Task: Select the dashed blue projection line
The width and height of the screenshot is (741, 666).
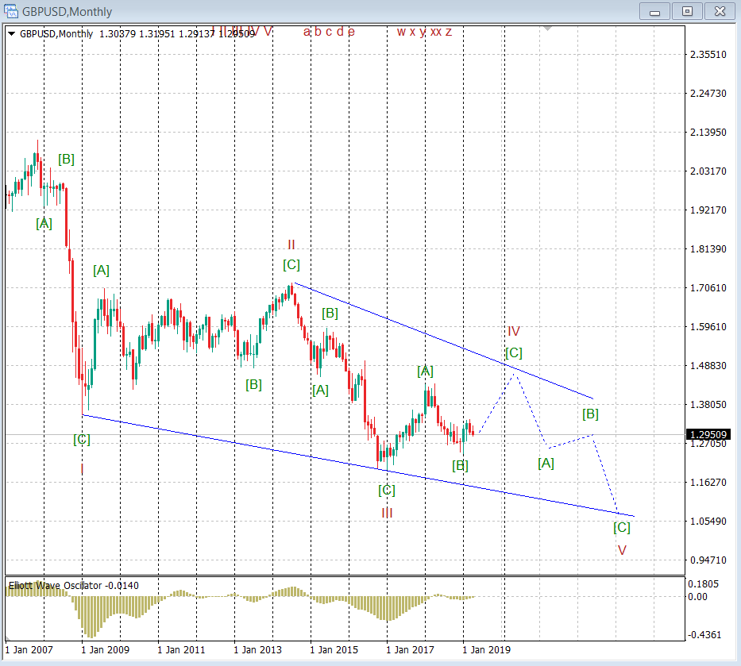Action: (533, 413)
